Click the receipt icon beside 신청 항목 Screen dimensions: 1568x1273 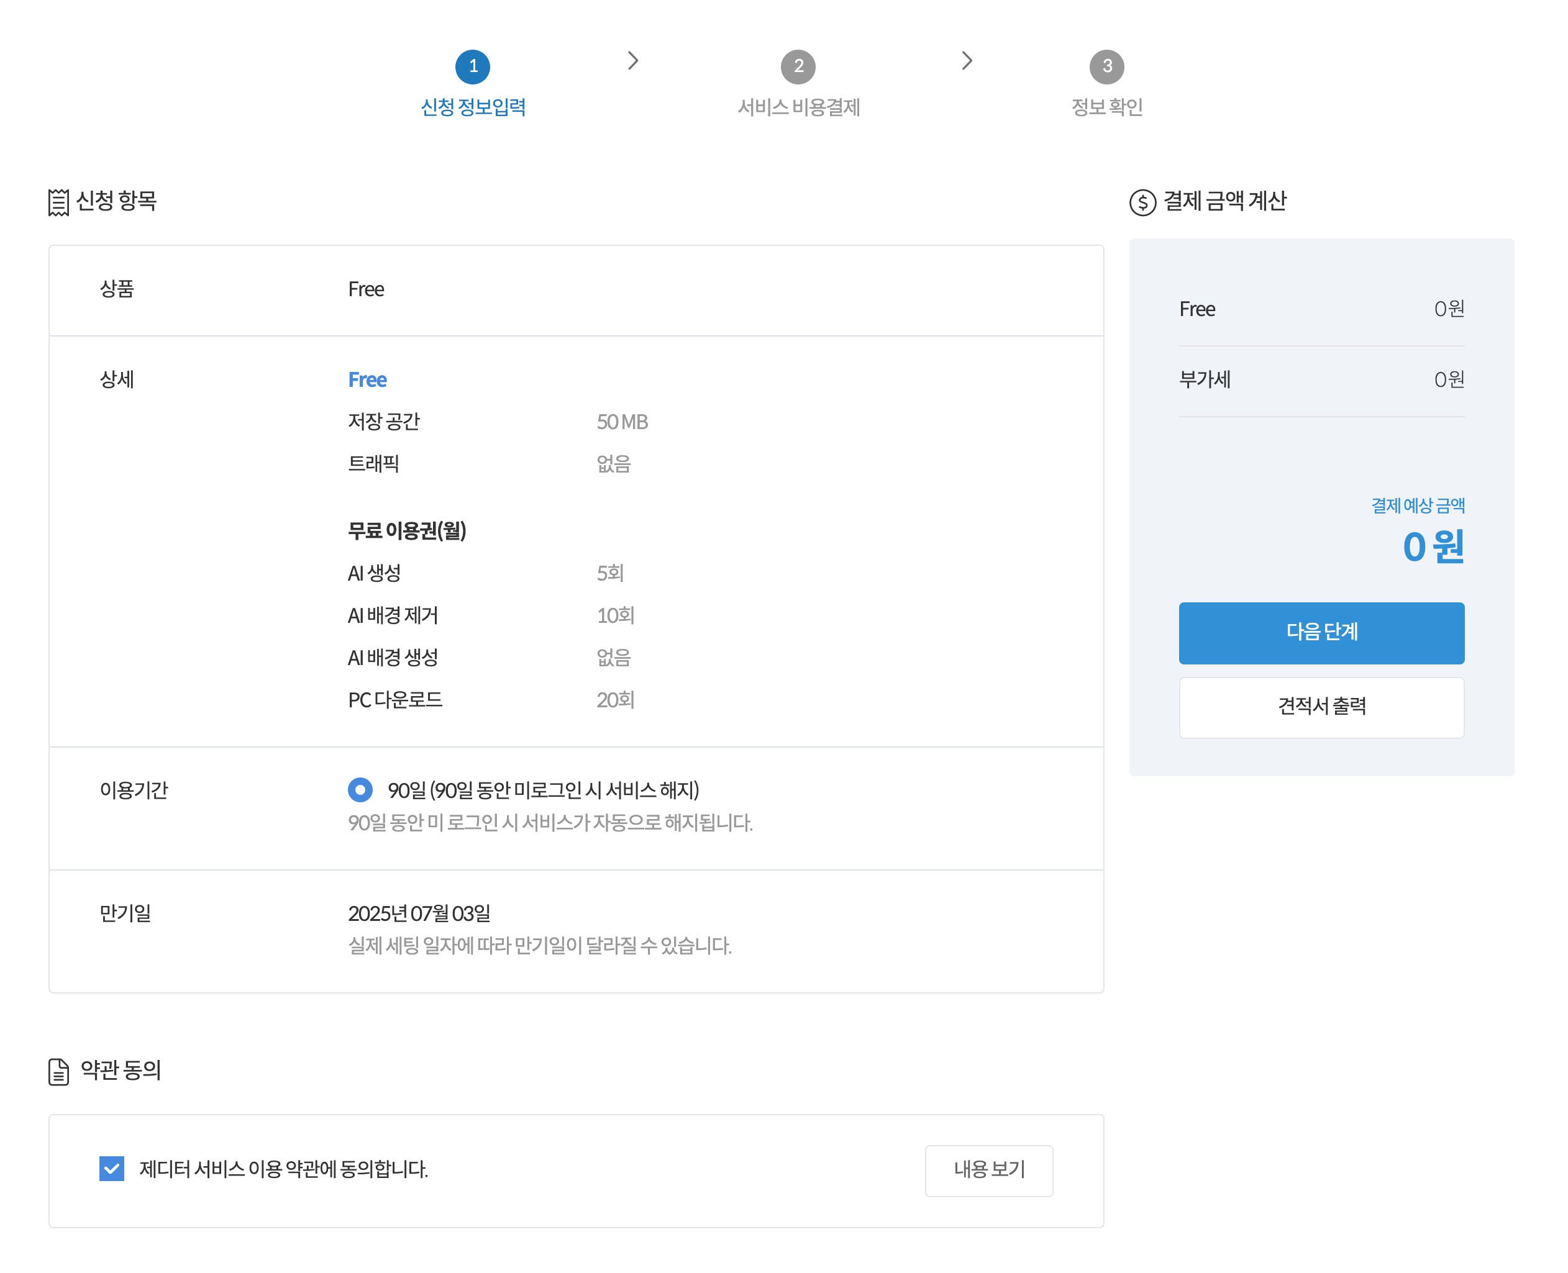(x=58, y=202)
